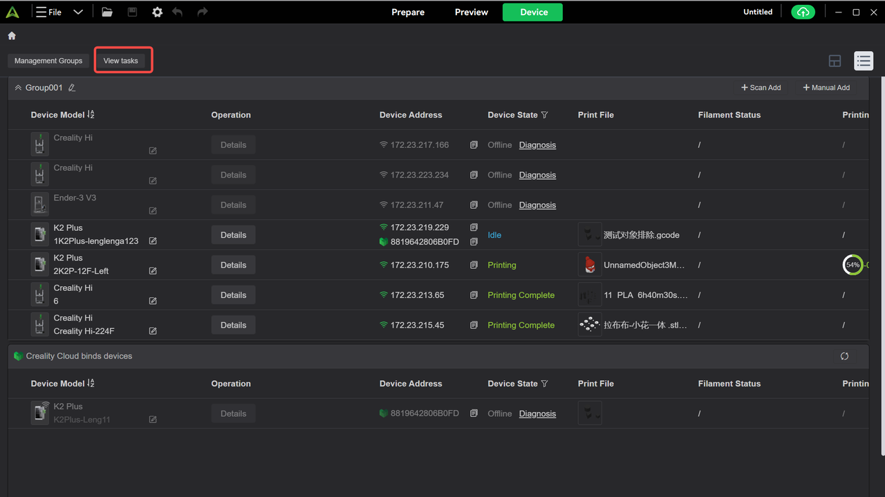Click rename pencil next to Group001

coord(72,88)
